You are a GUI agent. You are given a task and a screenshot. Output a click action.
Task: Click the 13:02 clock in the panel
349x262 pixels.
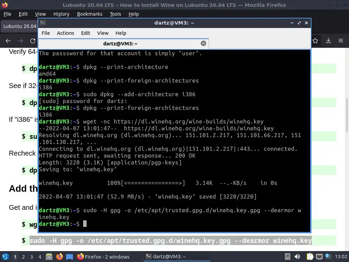pyautogui.click(x=341, y=257)
